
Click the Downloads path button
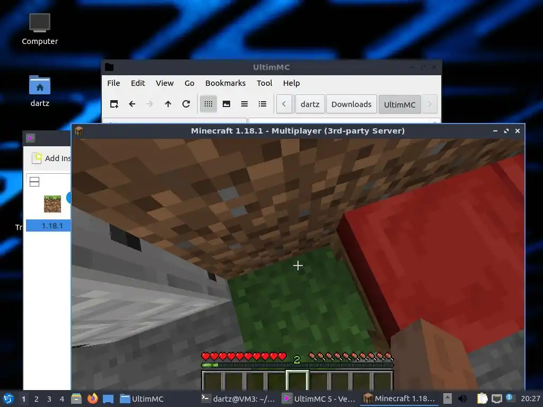[x=352, y=104]
